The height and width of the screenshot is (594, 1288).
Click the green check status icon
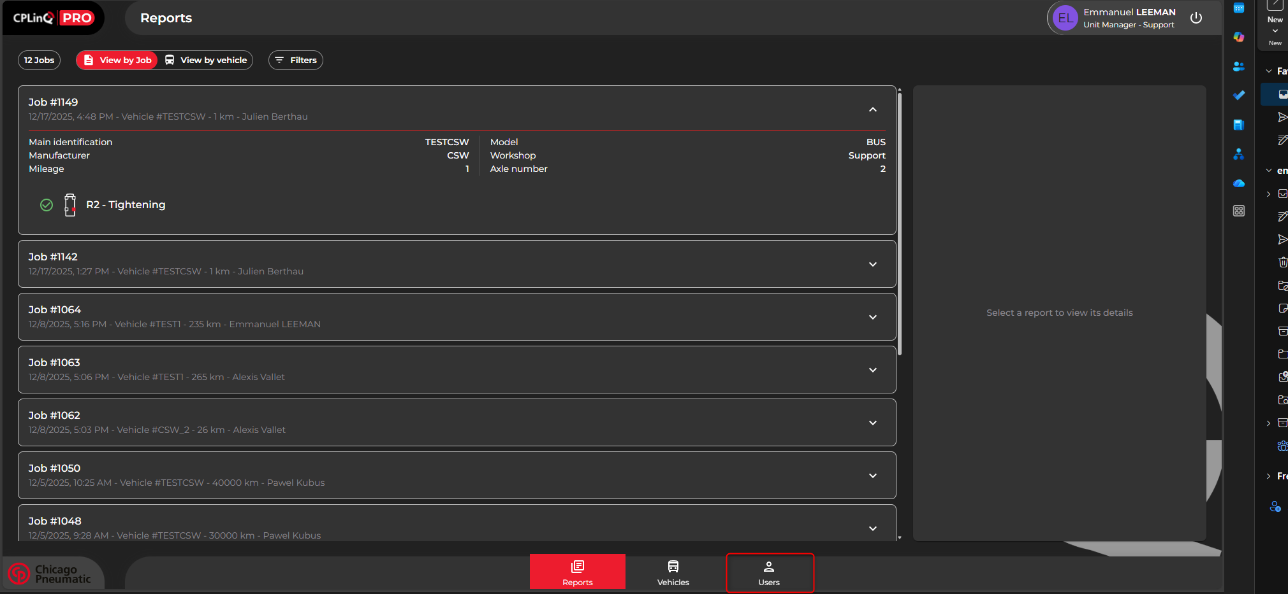[x=47, y=205]
